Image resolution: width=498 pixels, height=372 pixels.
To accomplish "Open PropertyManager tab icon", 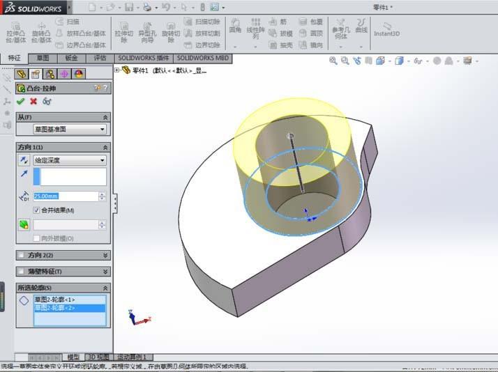I will (36, 74).
